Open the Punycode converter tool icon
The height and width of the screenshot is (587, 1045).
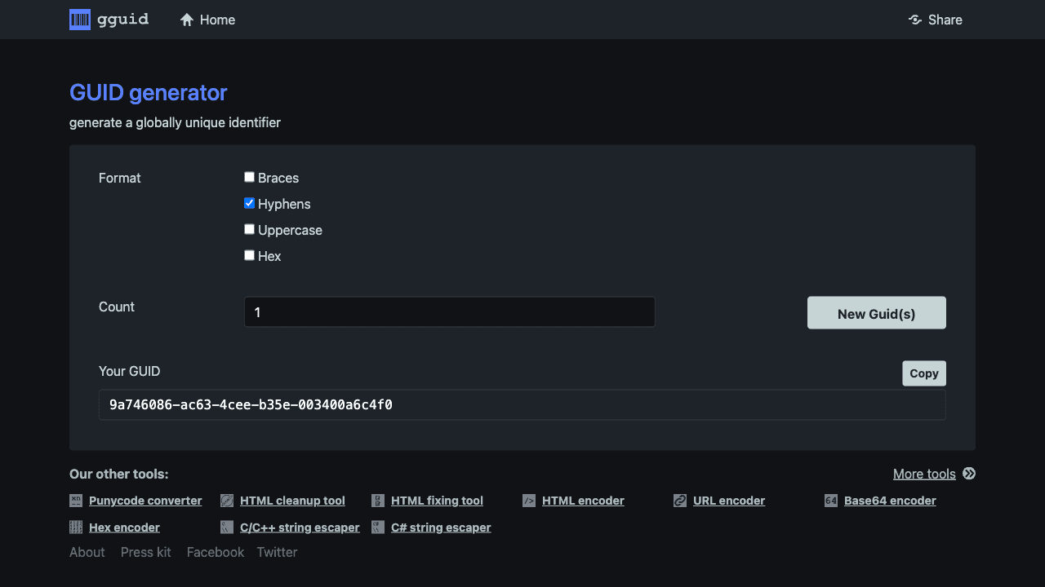(74, 501)
